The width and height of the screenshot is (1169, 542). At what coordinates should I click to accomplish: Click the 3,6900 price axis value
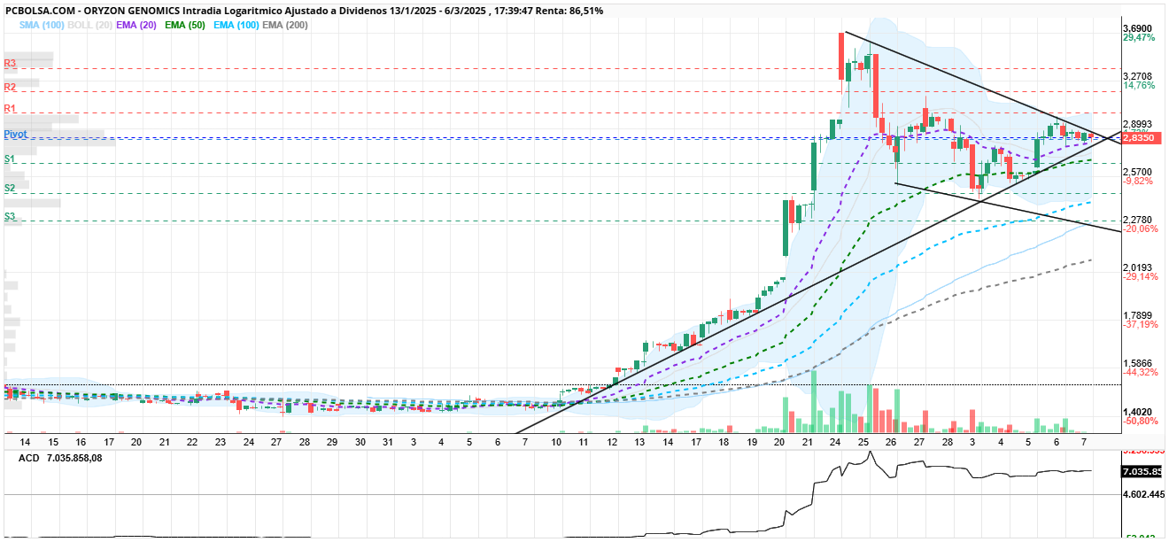(1137, 29)
